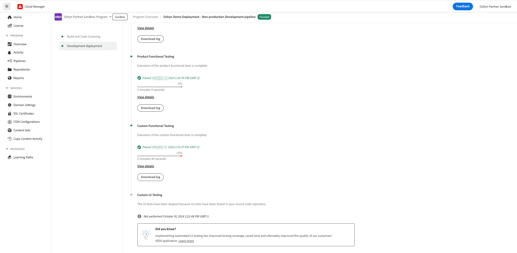Click the Content Sets box icon
This screenshot has height=253, width=517.
[10, 130]
